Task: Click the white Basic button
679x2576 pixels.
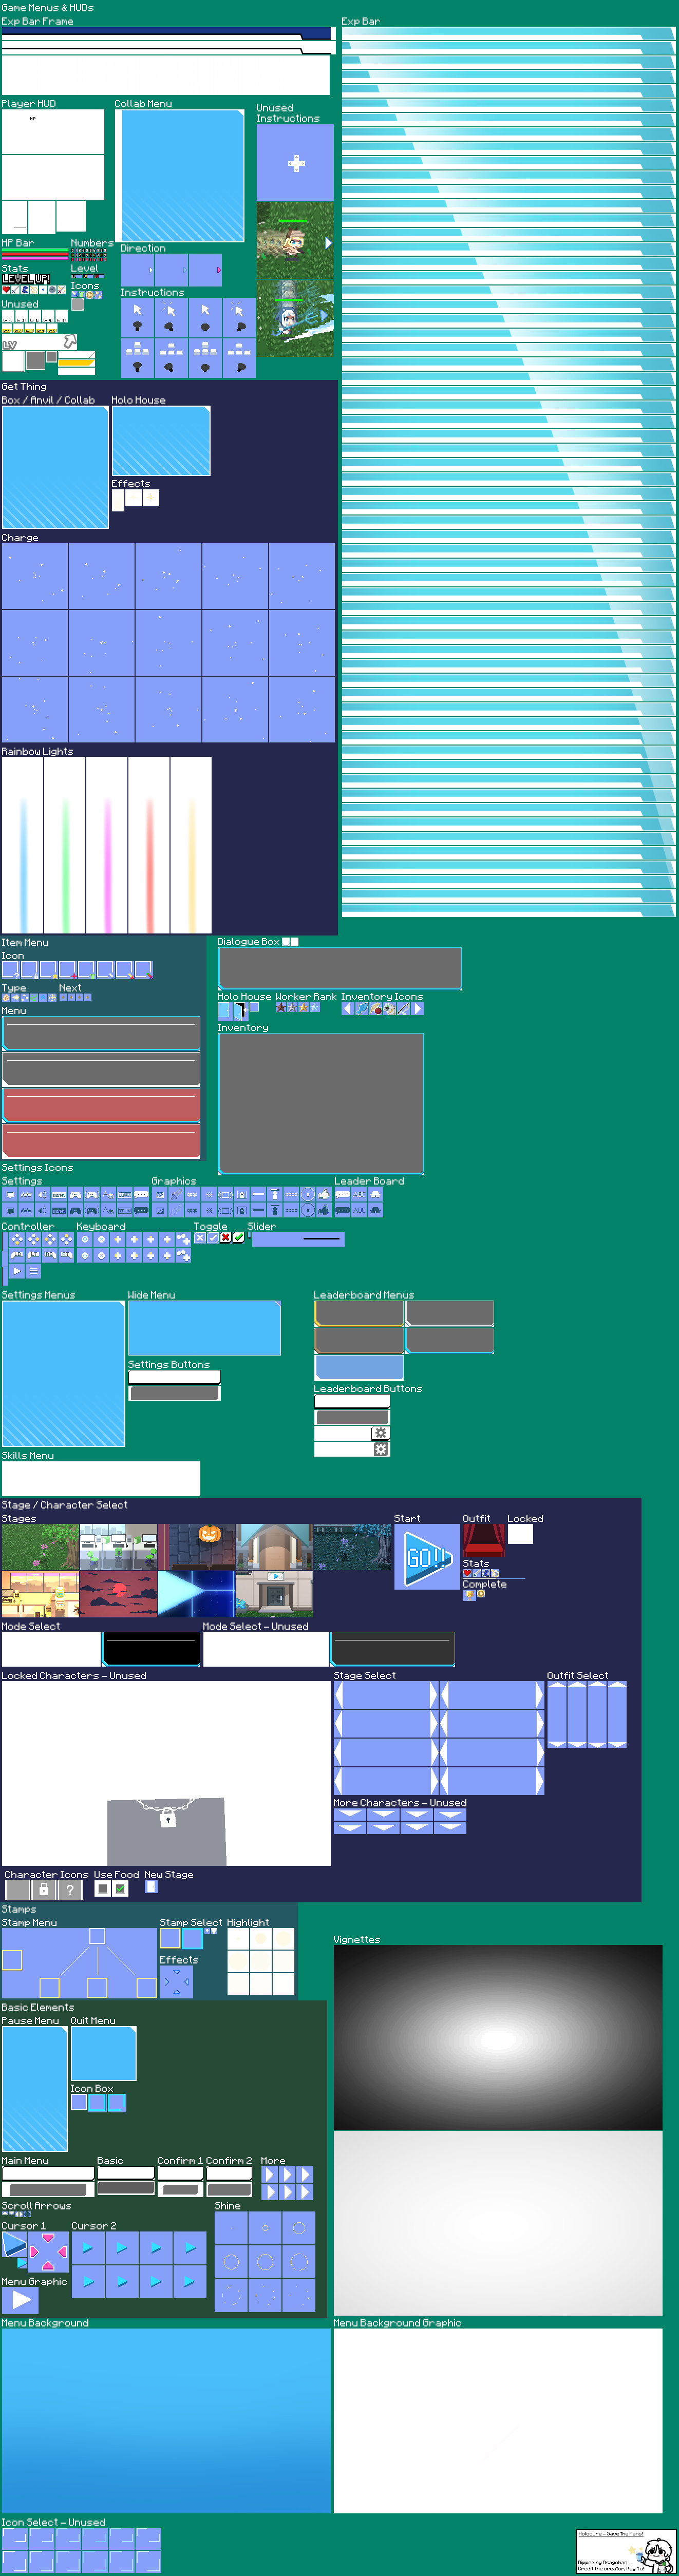Action: click(x=126, y=2173)
